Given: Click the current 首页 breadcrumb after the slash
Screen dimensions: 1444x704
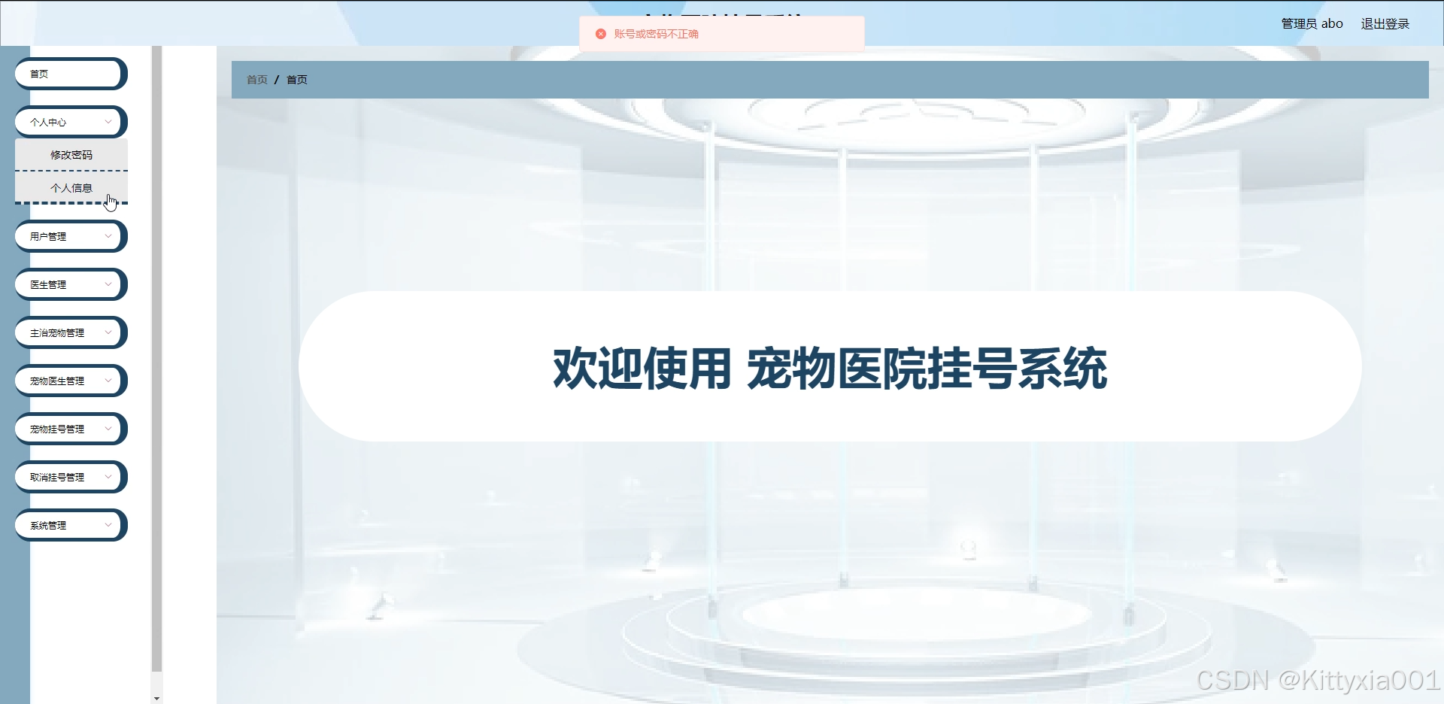Looking at the screenshot, I should pos(297,80).
